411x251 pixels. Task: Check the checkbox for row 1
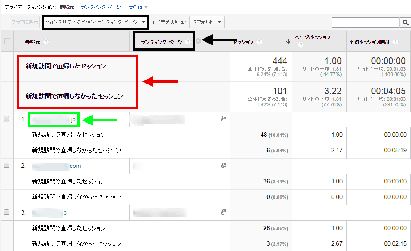point(7,119)
